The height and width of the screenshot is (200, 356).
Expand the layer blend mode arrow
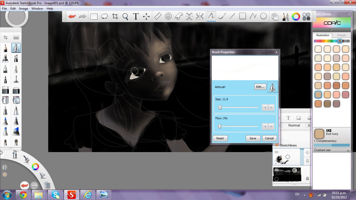click(x=309, y=126)
